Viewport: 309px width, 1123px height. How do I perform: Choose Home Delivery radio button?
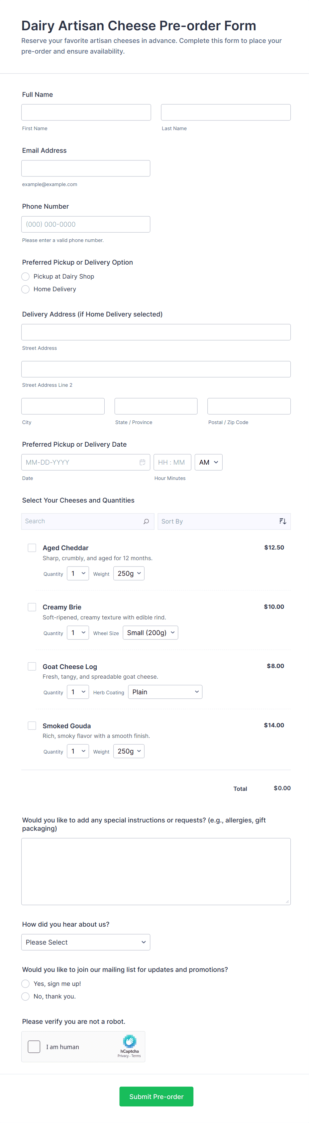[26, 289]
